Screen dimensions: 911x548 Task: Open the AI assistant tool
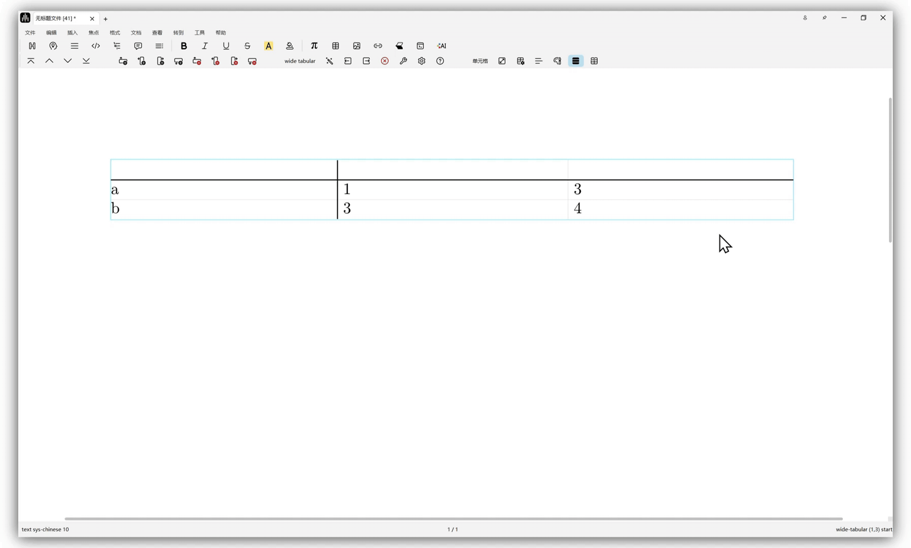(x=441, y=46)
